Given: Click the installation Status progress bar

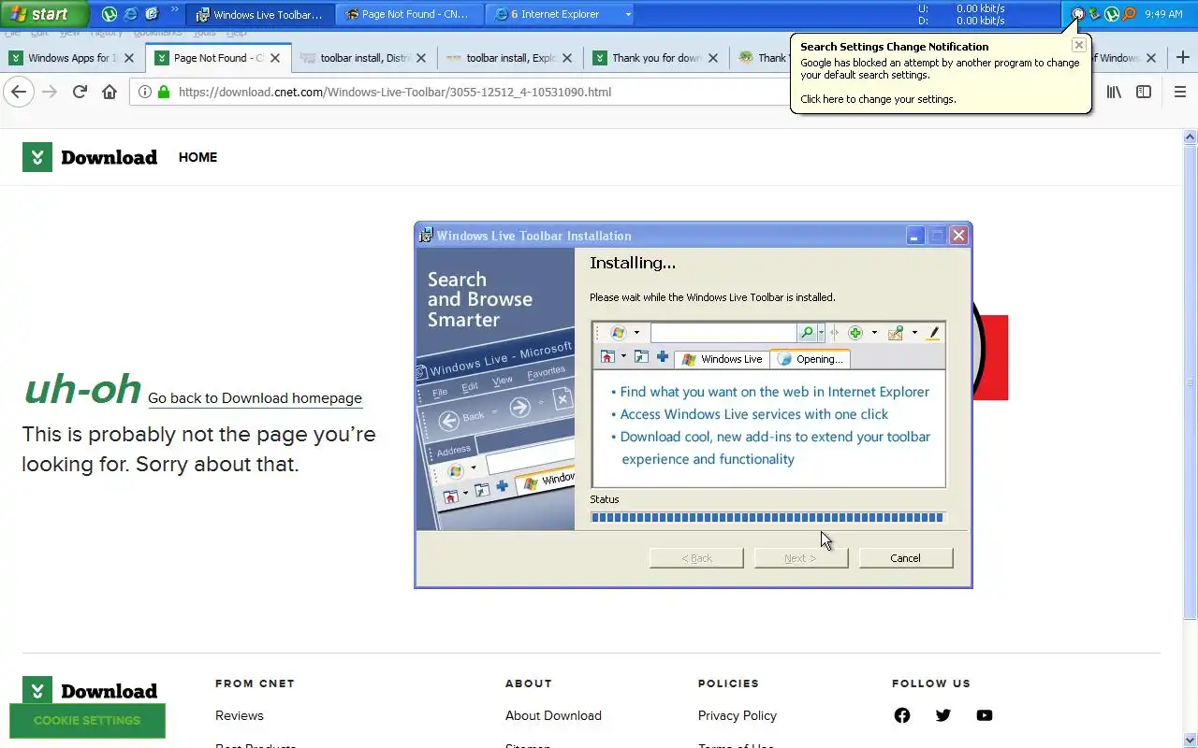Looking at the screenshot, I should click(767, 517).
